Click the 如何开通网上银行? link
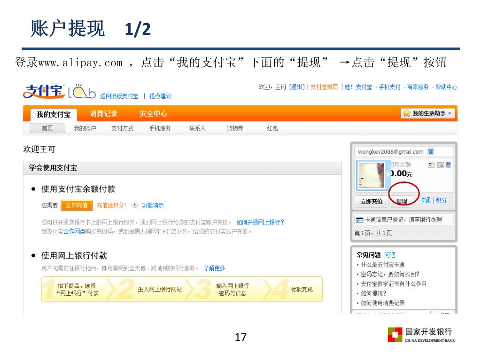This screenshot has height=361, width=481. [260, 222]
